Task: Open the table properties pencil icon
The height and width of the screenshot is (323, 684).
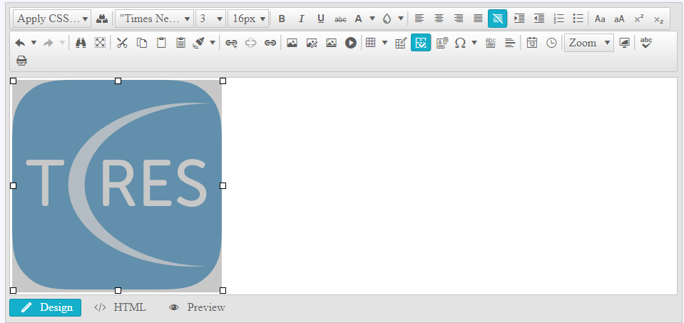Action: [401, 43]
